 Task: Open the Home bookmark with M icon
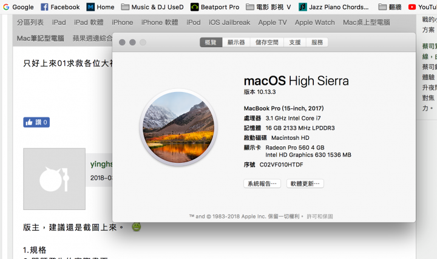(x=90, y=7)
